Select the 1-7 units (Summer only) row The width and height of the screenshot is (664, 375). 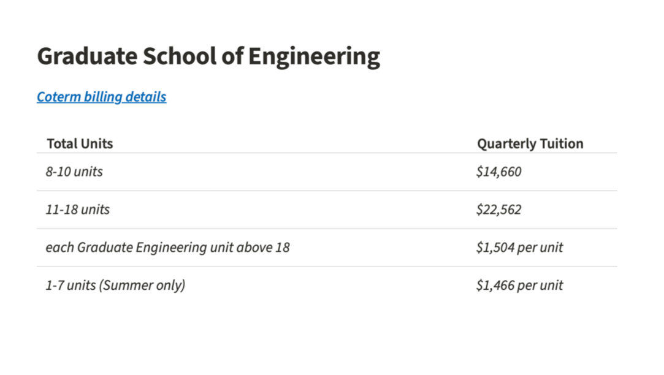115,286
